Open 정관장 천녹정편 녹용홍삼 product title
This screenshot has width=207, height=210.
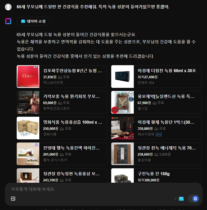tap(71, 174)
